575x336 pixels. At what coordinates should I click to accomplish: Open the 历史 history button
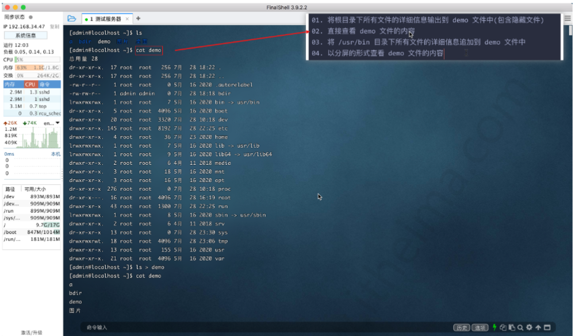(x=461, y=327)
